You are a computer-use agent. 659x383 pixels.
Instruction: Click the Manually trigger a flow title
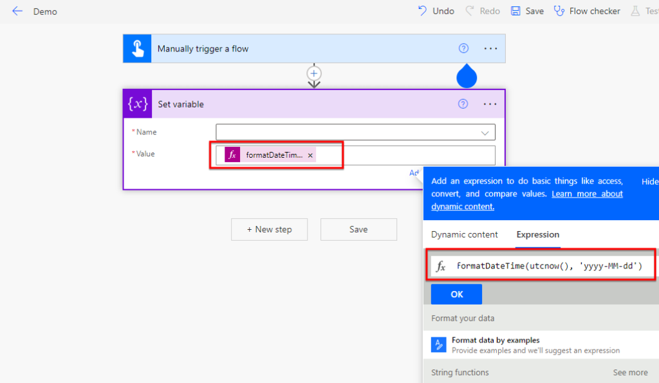click(203, 49)
